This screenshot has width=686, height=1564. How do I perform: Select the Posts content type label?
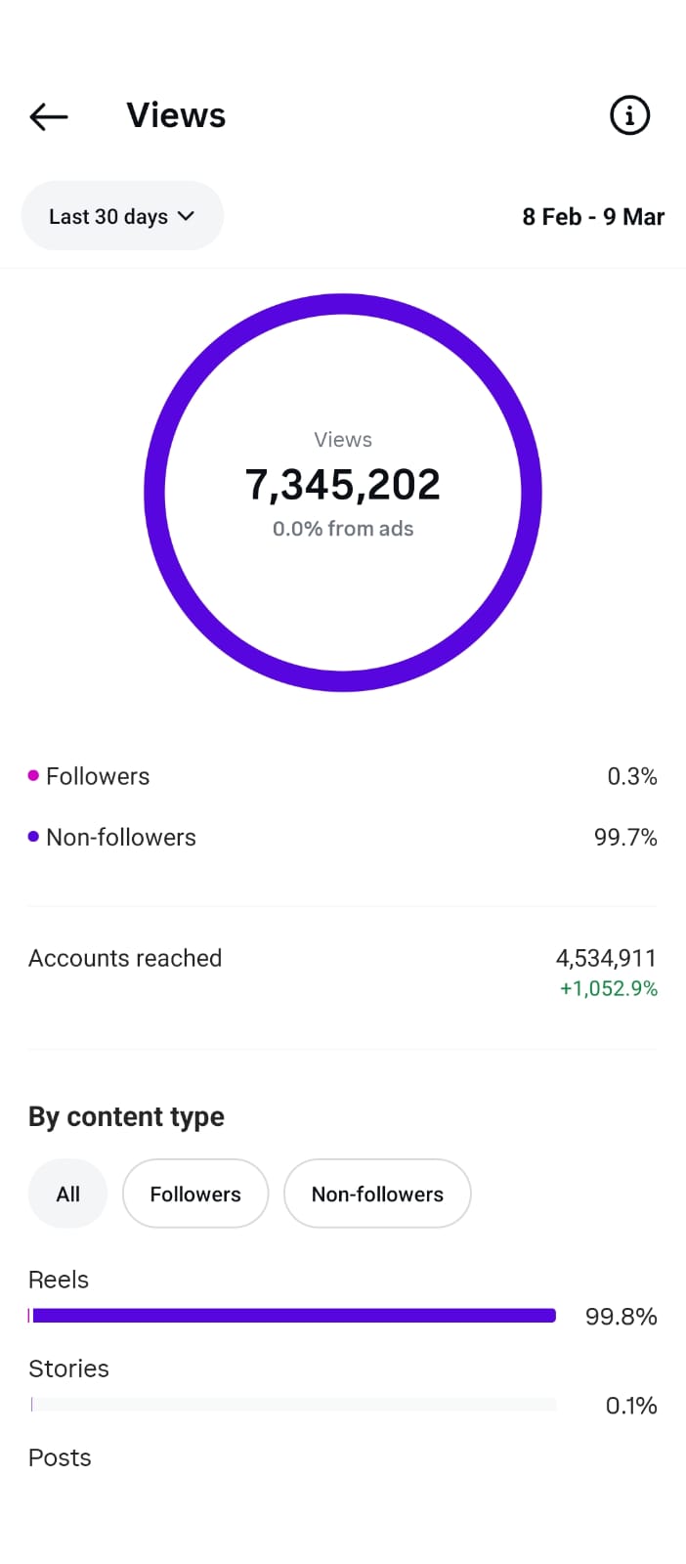[x=60, y=1457]
